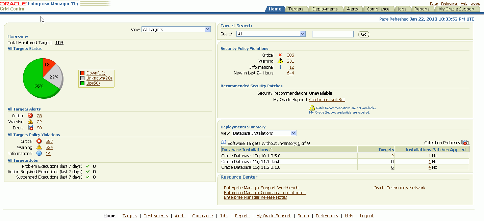Click the Errors icon beside 98

point(30,128)
